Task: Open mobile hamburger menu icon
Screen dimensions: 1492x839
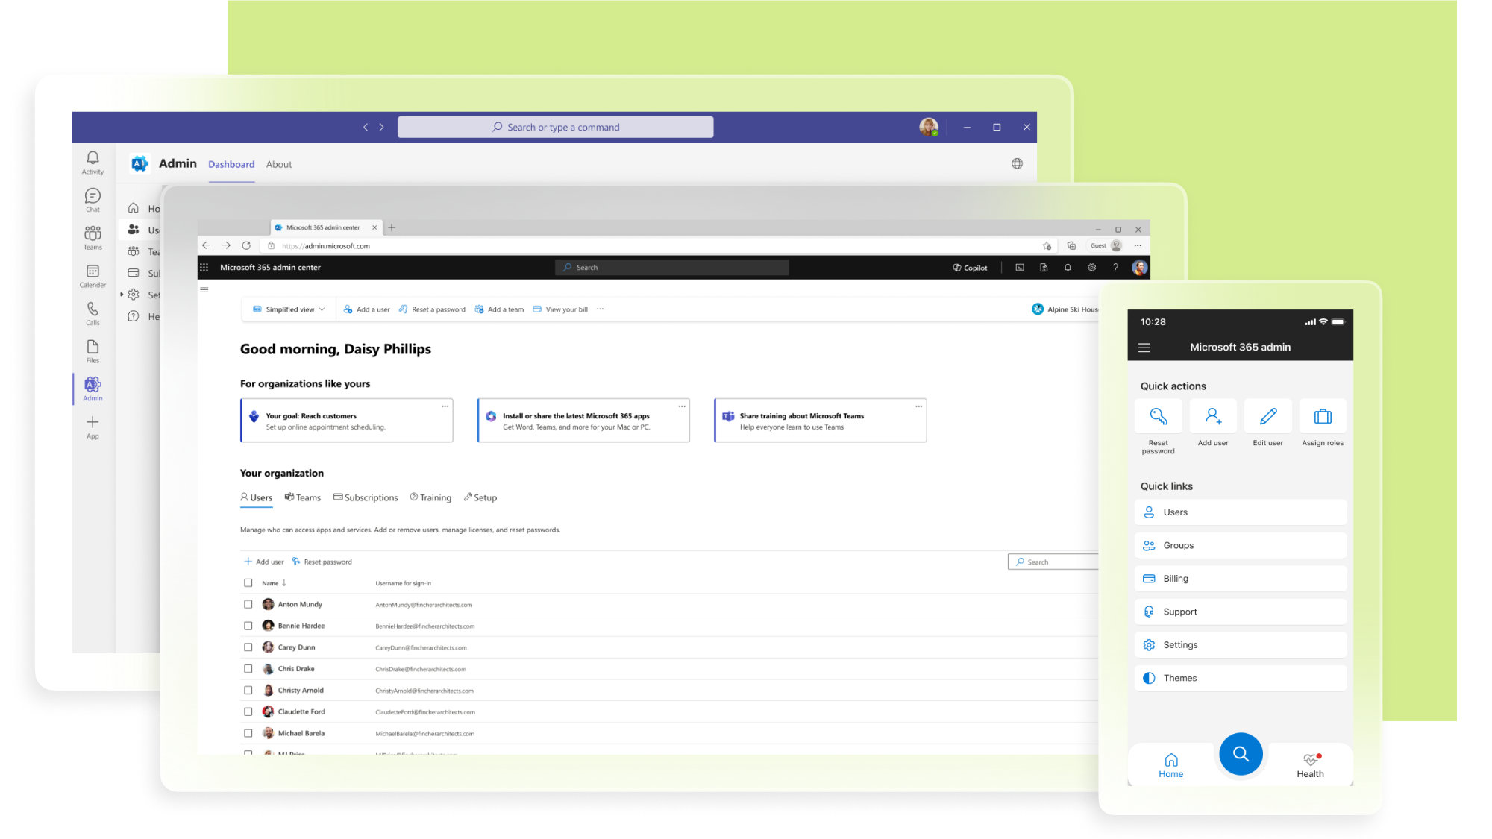Action: click(x=1144, y=348)
